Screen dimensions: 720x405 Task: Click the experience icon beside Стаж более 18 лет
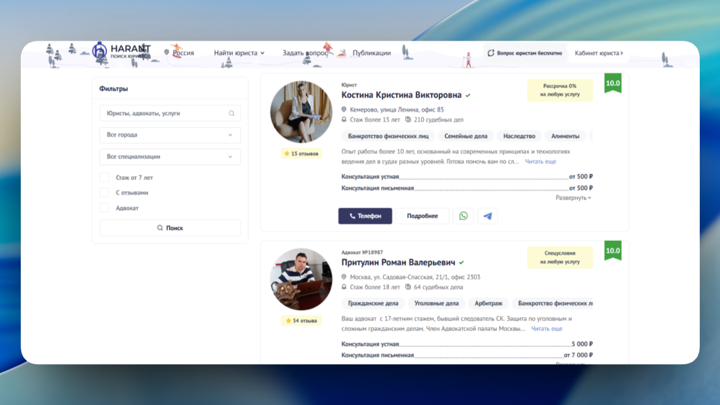click(344, 287)
